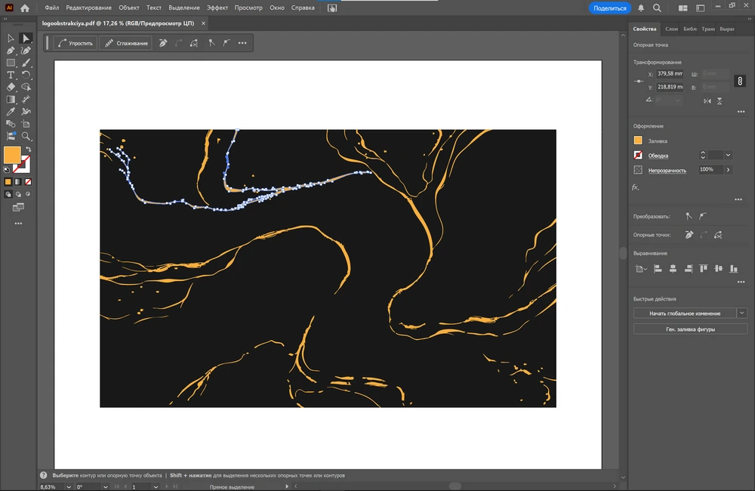Screen dimensions: 755x491
Task: Click the Gradient tool
Action: (x=11, y=99)
